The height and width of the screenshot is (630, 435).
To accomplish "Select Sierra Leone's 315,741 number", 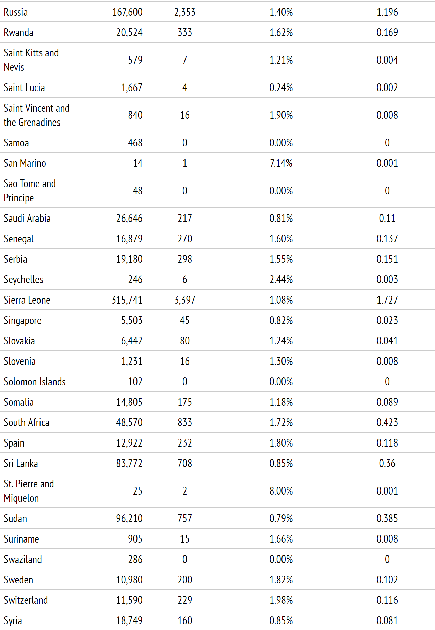I will (x=127, y=300).
